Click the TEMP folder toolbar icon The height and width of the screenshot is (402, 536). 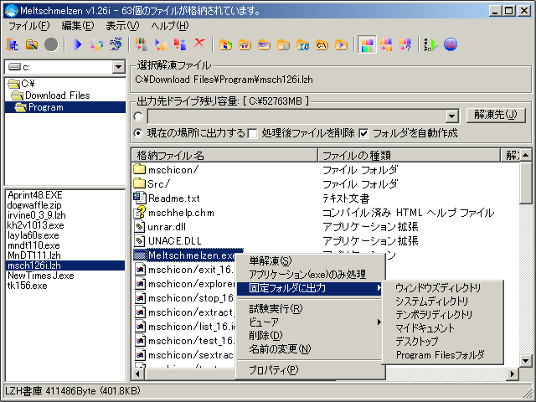[x=264, y=44]
